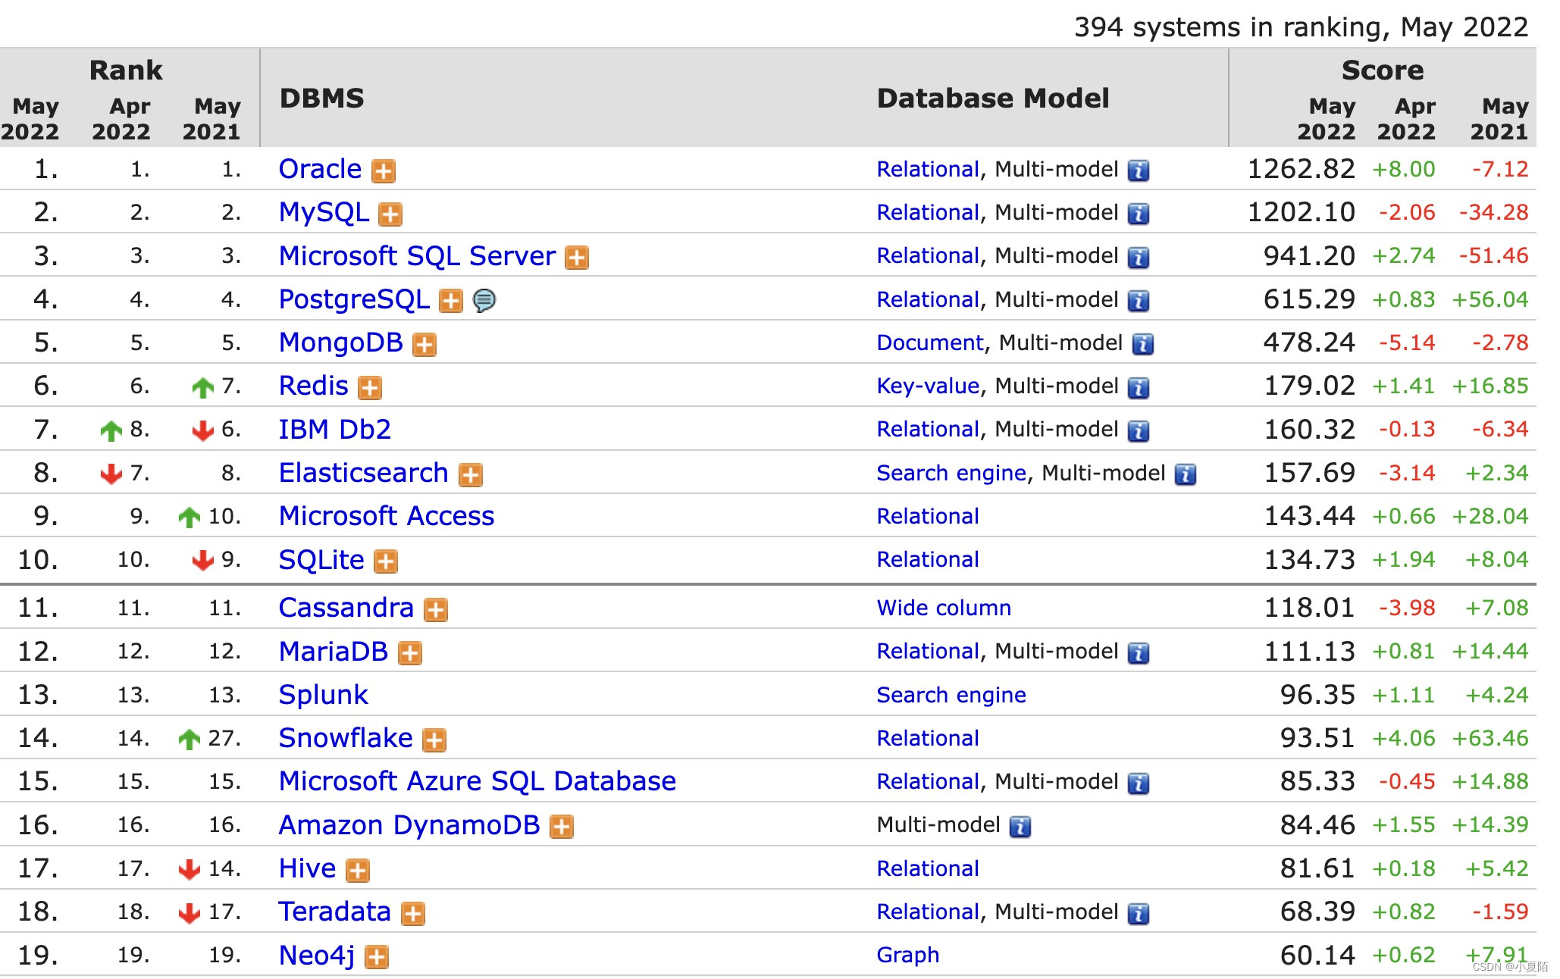The image size is (1560, 979).
Task: Click info icon in IBM Db2 row
Action: (1139, 431)
